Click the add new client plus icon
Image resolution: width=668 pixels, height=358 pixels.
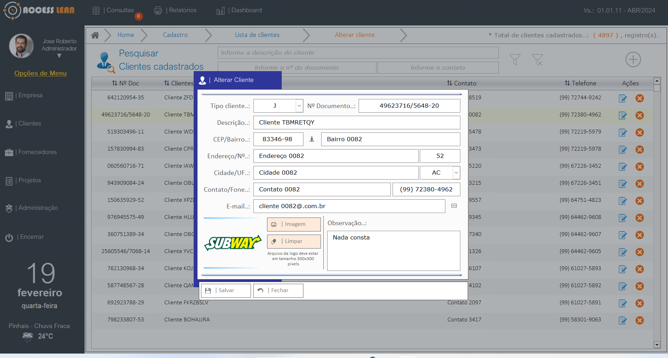[633, 60]
